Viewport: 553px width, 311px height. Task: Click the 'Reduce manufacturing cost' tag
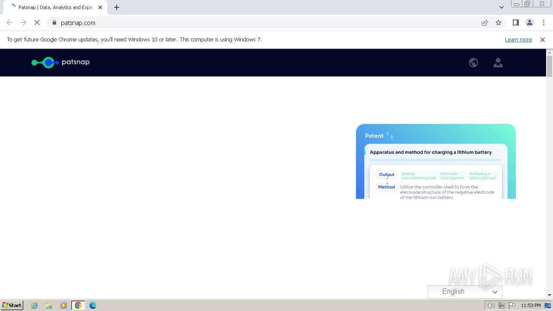point(419,176)
